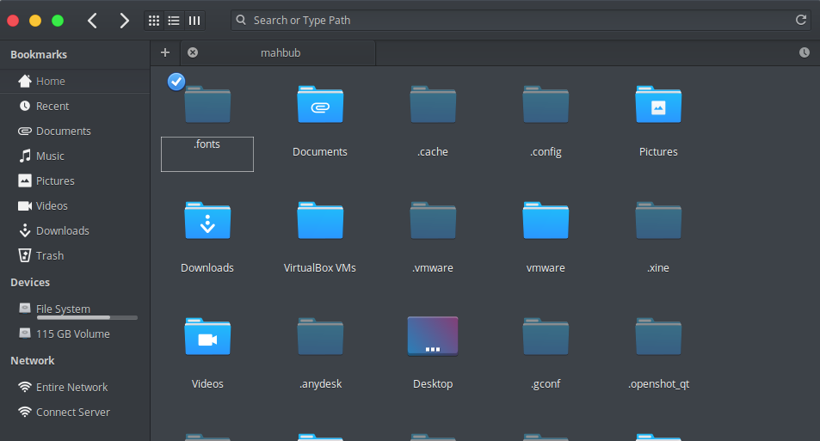Minimize window with yellow button
The image size is (820, 441).
point(35,21)
